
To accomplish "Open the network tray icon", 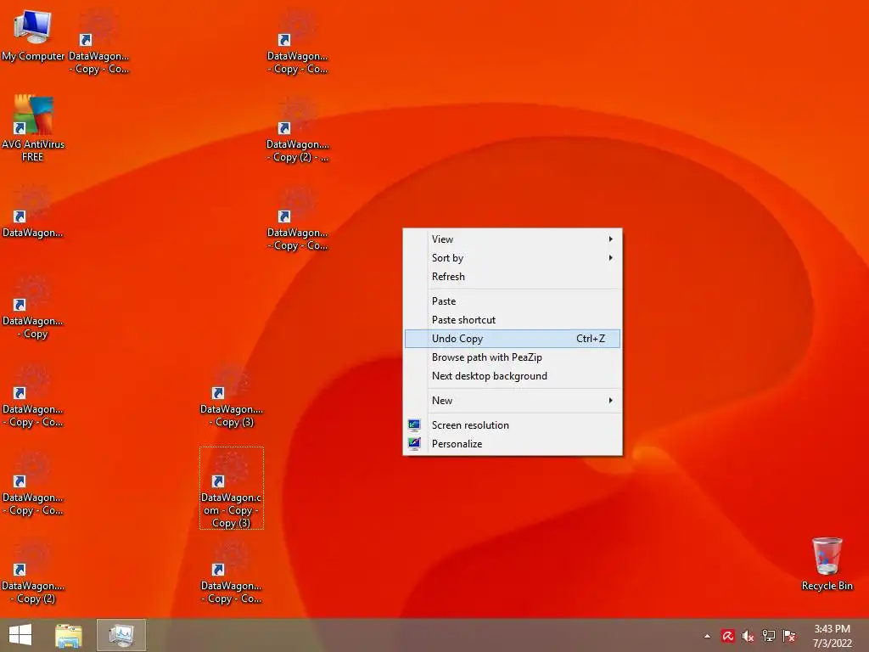I will click(x=769, y=636).
